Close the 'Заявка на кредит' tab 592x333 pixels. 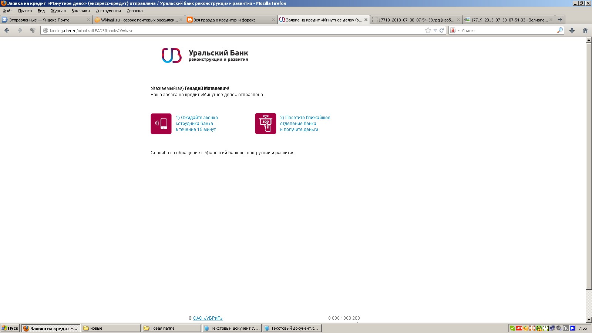(366, 20)
